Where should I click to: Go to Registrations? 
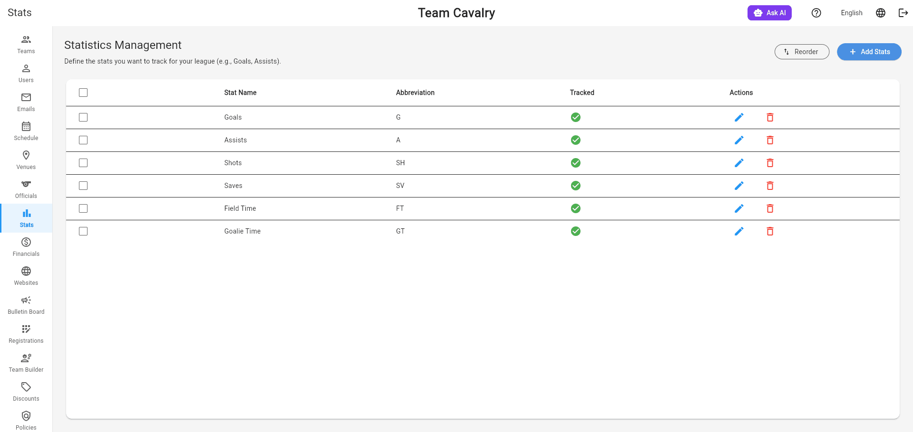[x=26, y=334]
